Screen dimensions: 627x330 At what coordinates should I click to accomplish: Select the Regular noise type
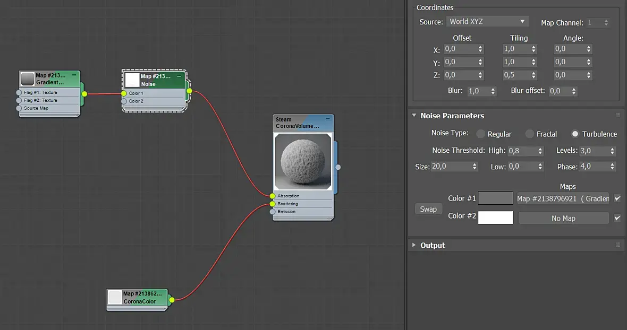(480, 134)
